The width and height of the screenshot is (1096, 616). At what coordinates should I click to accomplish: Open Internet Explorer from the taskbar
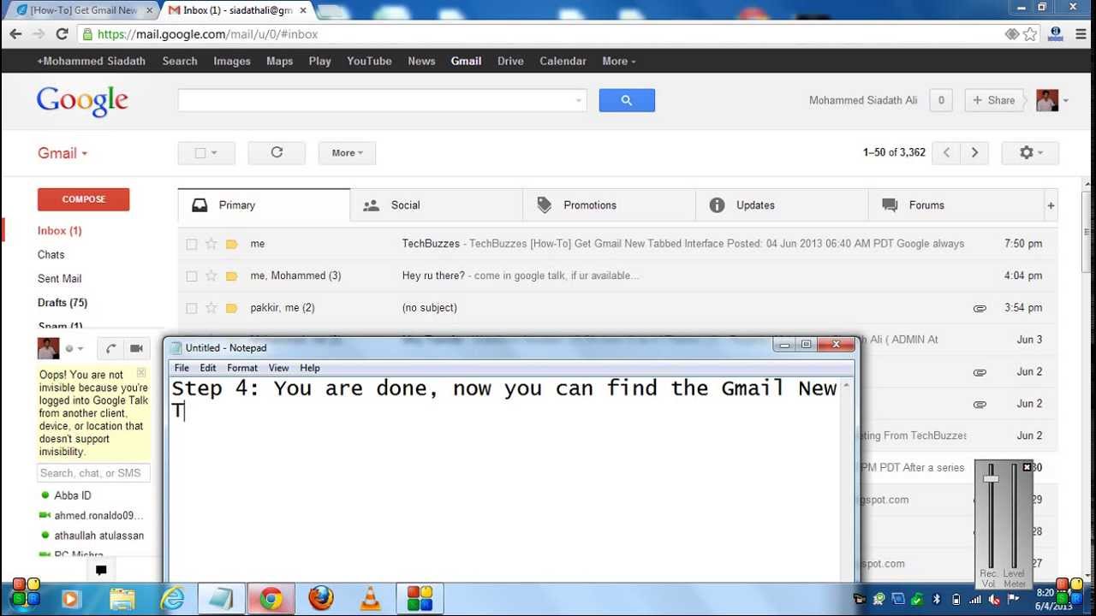[x=172, y=597]
